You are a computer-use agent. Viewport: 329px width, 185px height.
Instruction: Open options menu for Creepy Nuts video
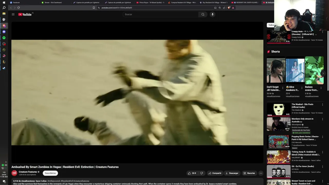pyautogui.click(x=323, y=32)
